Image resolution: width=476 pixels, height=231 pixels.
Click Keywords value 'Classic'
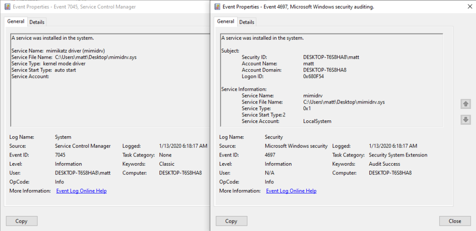(167, 164)
